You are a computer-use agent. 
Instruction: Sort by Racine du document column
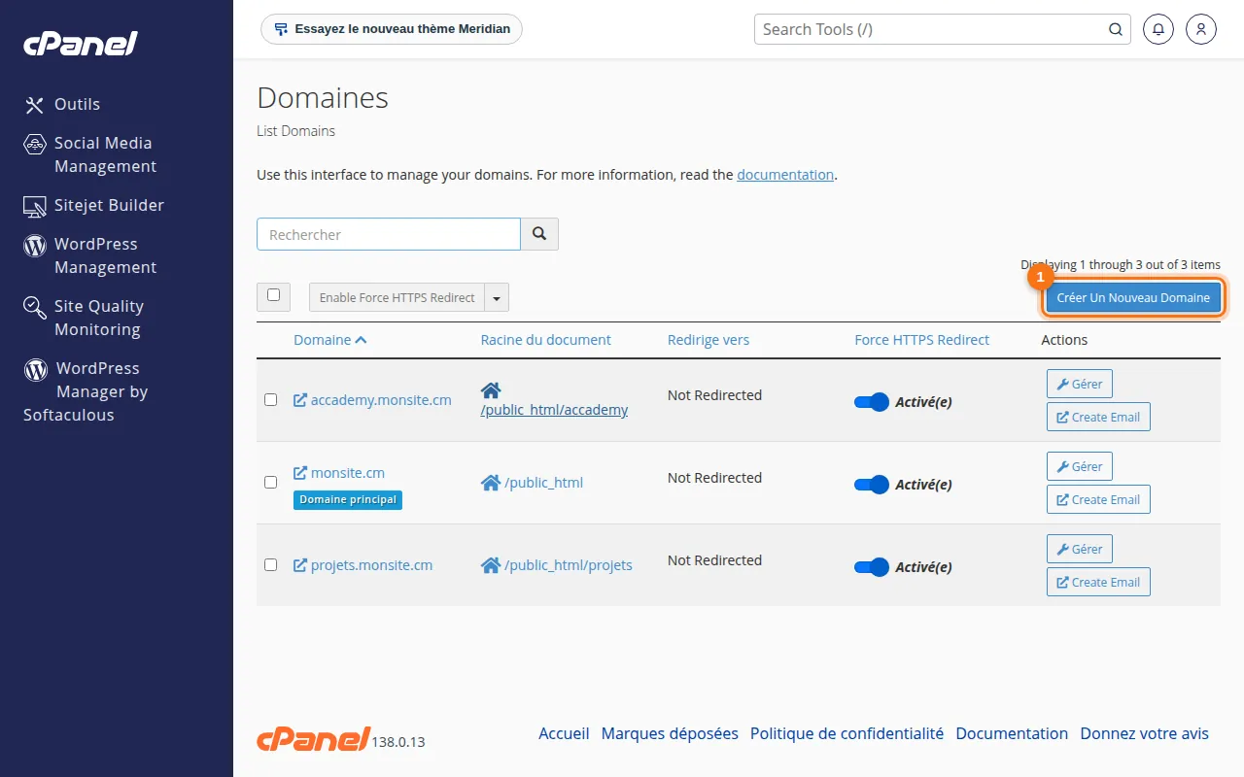(x=546, y=340)
